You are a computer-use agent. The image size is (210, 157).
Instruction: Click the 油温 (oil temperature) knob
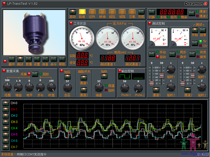[99, 88]
